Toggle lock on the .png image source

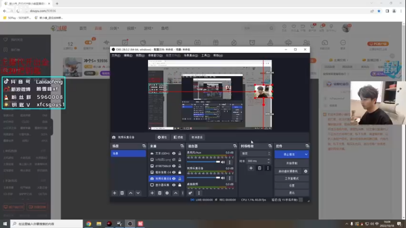(180, 160)
